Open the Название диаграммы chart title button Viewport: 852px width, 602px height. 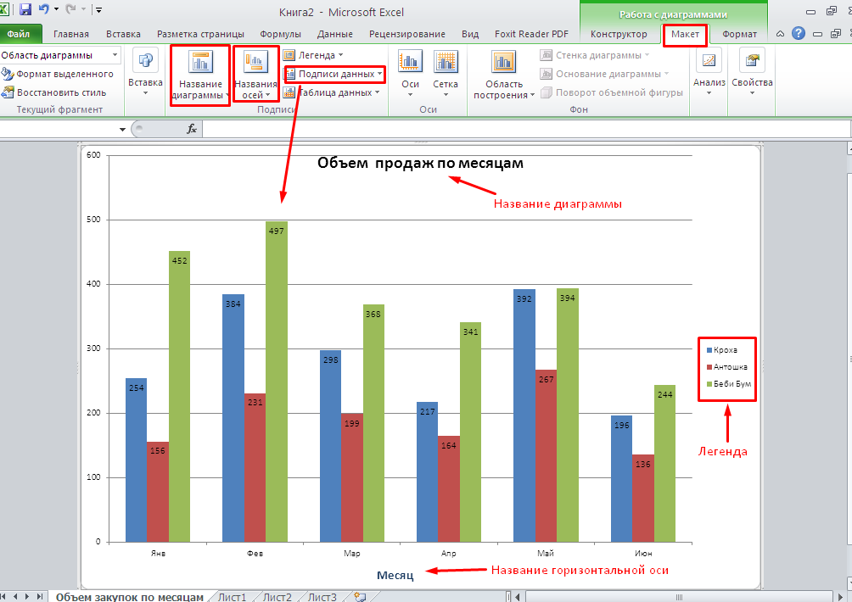[x=201, y=75]
